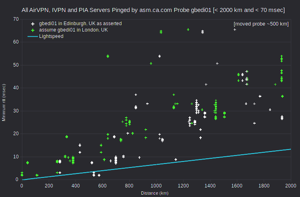The image size is (300, 197).
Task: Toggle the Lightspeed legend label
Action: tap(51, 36)
